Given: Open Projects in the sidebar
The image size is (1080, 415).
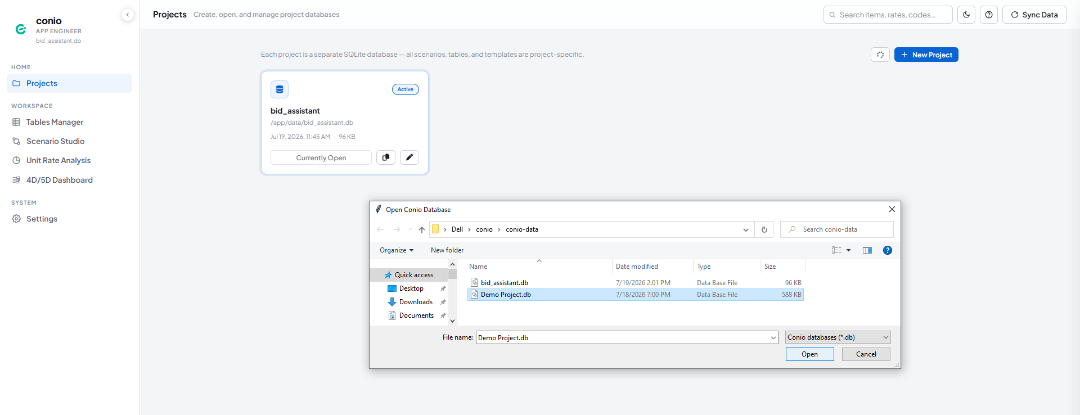Looking at the screenshot, I should pos(69,83).
